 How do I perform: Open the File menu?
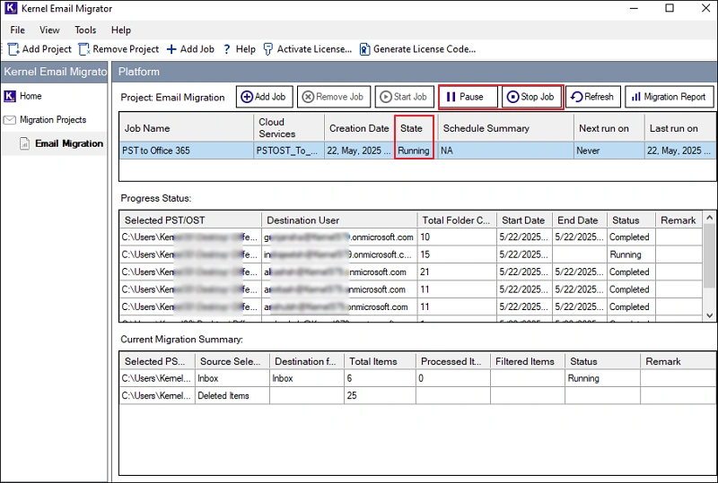click(x=17, y=30)
